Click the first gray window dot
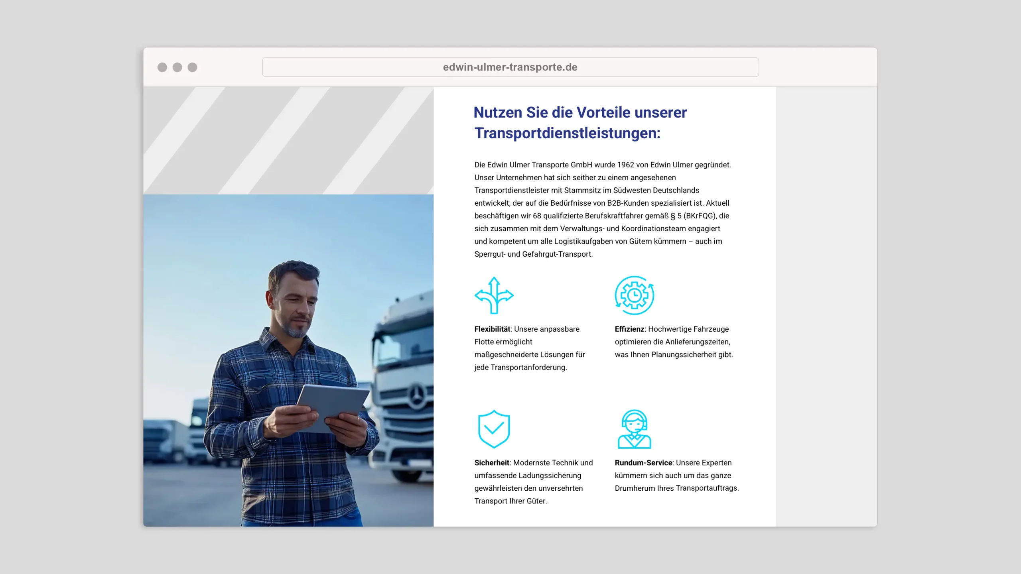The image size is (1021, 574). click(x=162, y=67)
